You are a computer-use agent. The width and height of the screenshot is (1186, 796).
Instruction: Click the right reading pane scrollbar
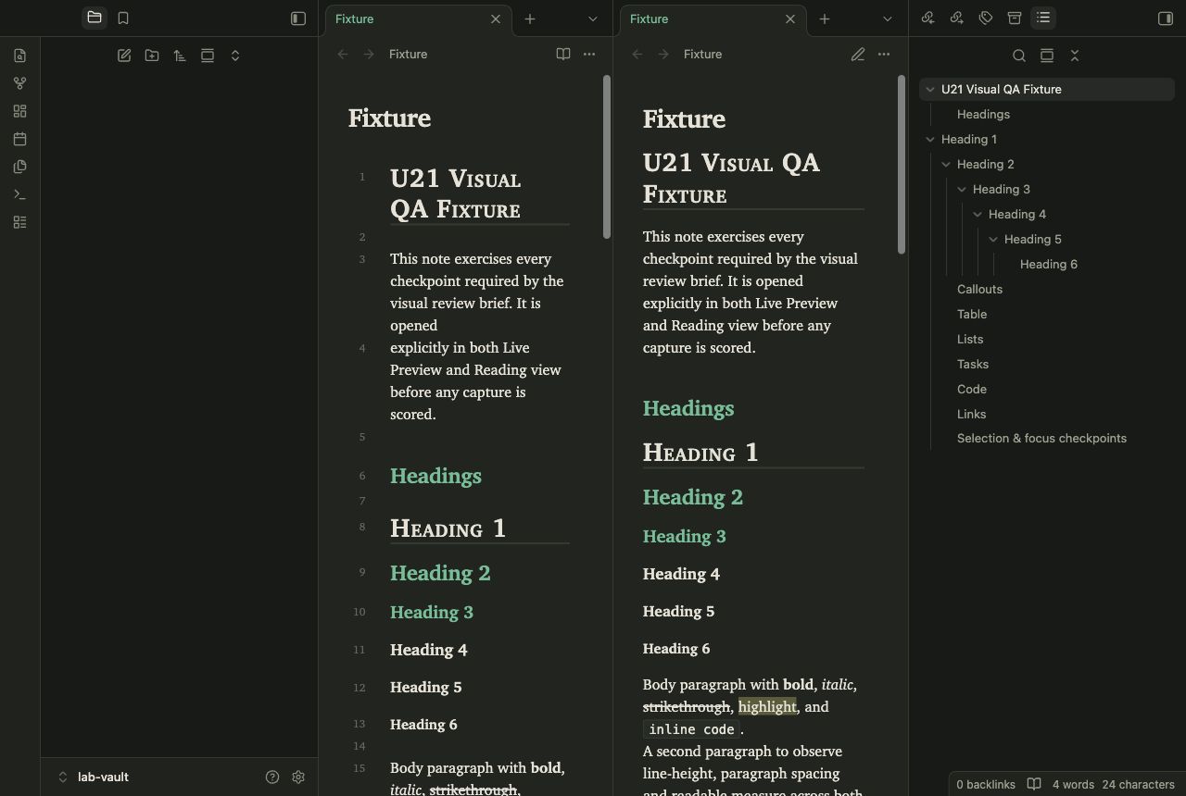point(902,165)
